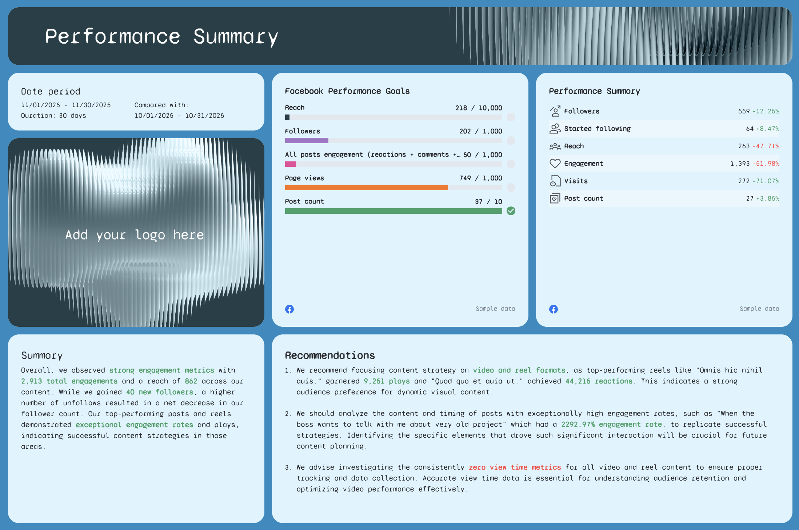
Task: Toggle the circle next to Page views goal
Action: click(x=511, y=188)
